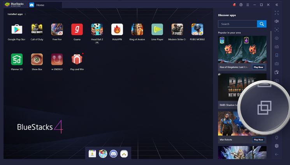Open the account profile icon in title bar

click(x=241, y=5)
